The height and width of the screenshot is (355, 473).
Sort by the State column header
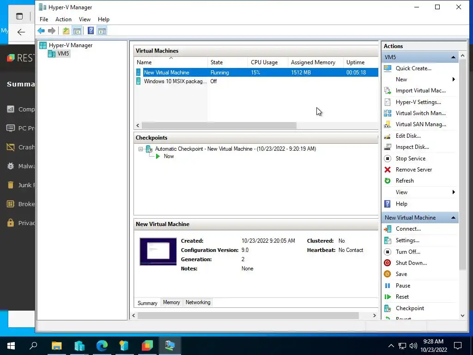227,62
